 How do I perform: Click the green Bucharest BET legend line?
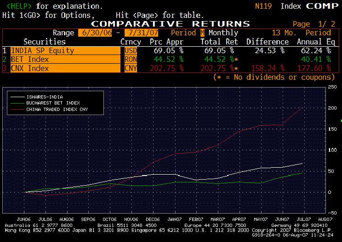17,103
